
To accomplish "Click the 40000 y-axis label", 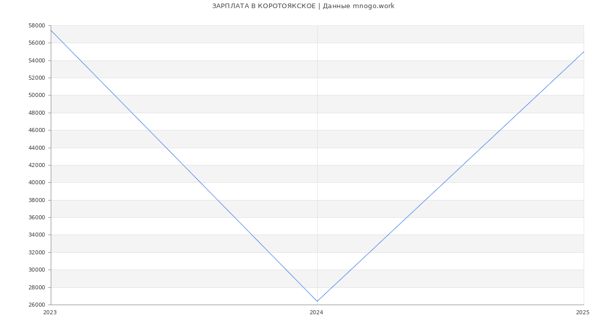I will tap(37, 182).
